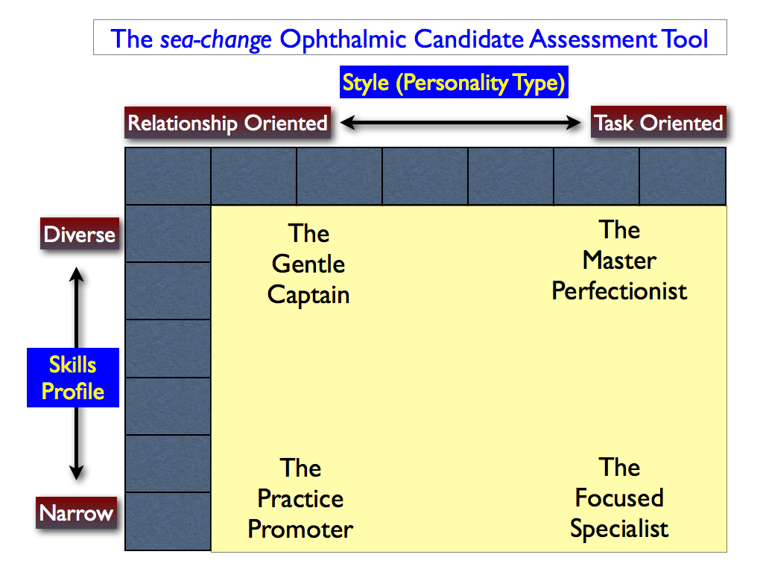Select the Skills Profile blue box
The width and height of the screenshot is (763, 572).
pyautogui.click(x=73, y=378)
